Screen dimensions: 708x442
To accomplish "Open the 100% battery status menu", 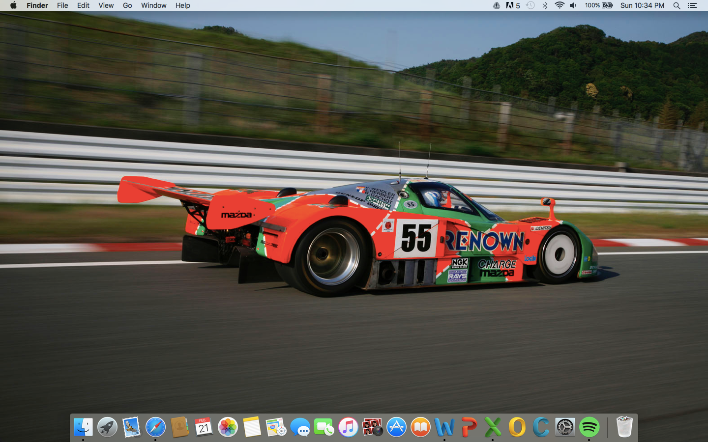I will [x=599, y=5].
